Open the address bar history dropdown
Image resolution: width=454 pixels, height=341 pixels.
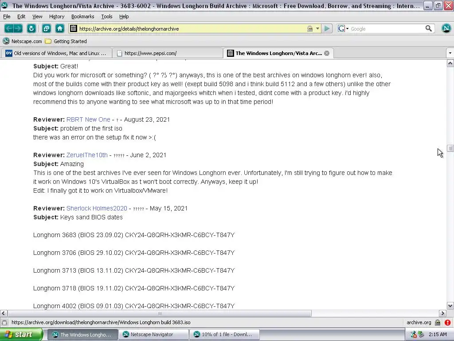click(x=317, y=28)
